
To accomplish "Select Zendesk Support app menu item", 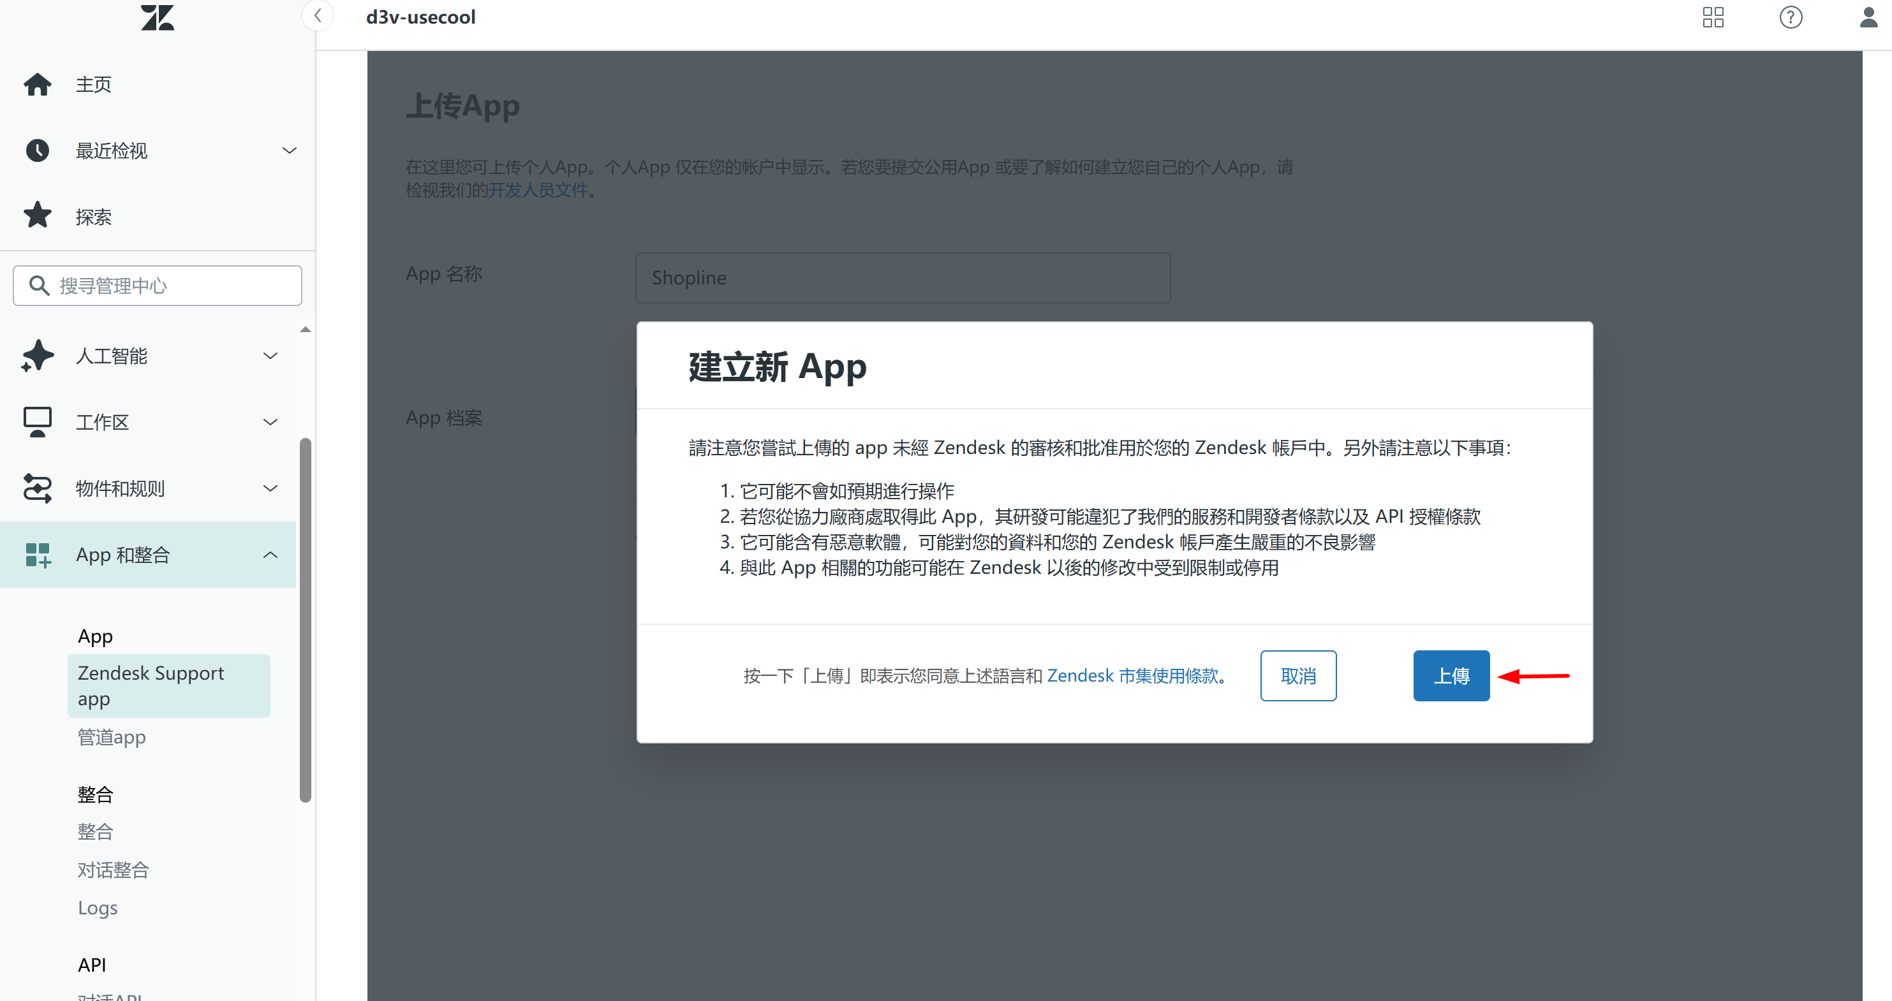I will tap(169, 685).
